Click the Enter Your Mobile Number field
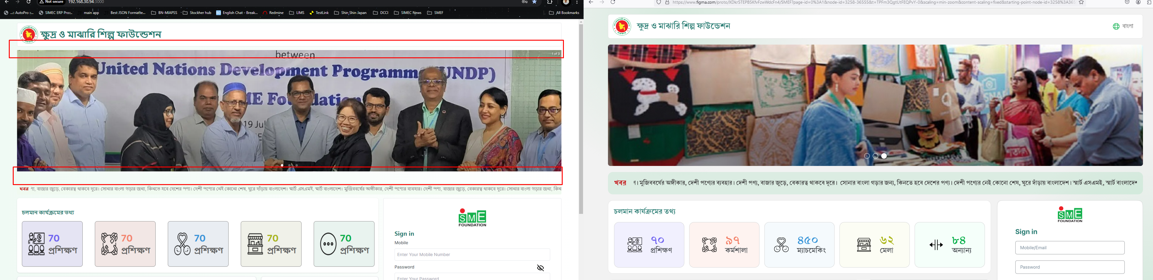The image size is (1153, 280). [x=472, y=255]
